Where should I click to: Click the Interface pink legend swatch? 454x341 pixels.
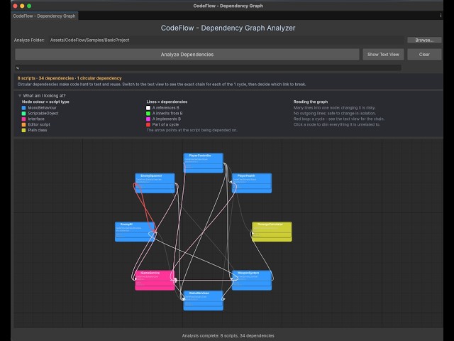coord(23,119)
